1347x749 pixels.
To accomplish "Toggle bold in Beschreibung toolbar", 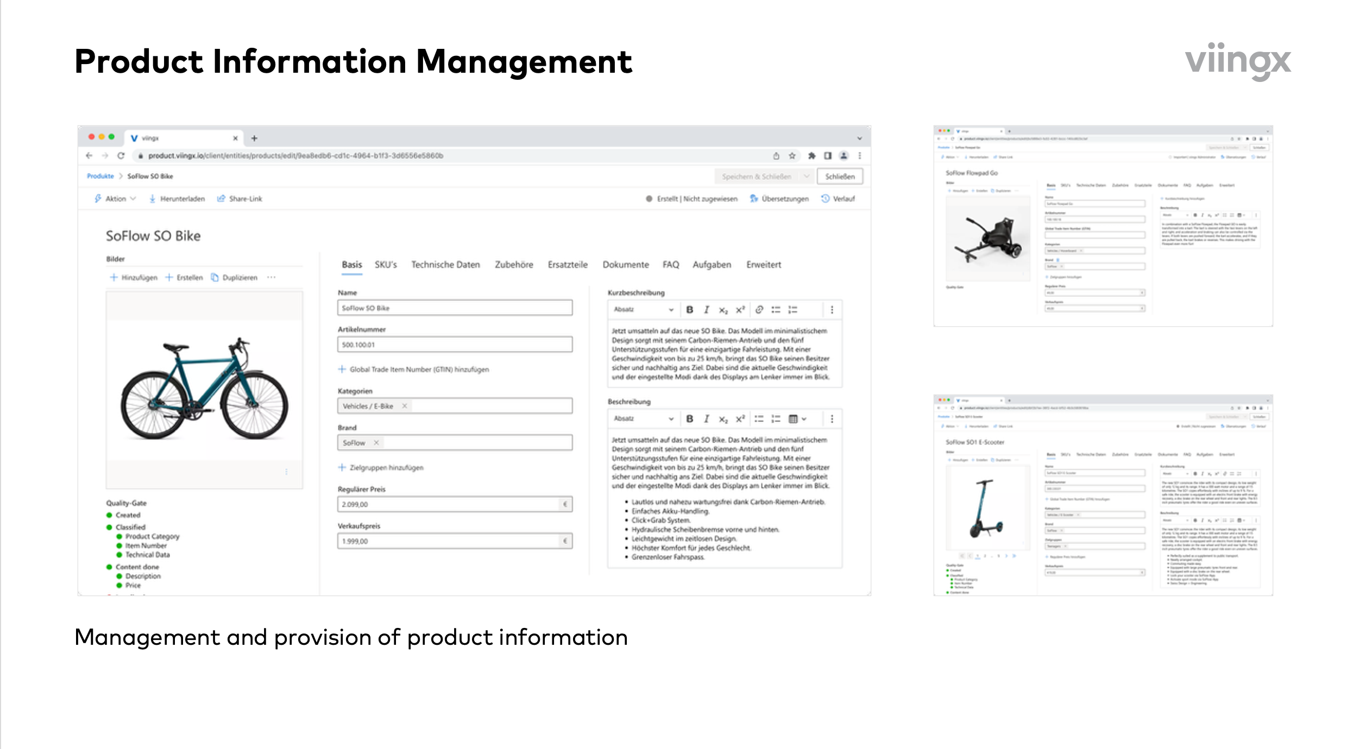I will (689, 419).
